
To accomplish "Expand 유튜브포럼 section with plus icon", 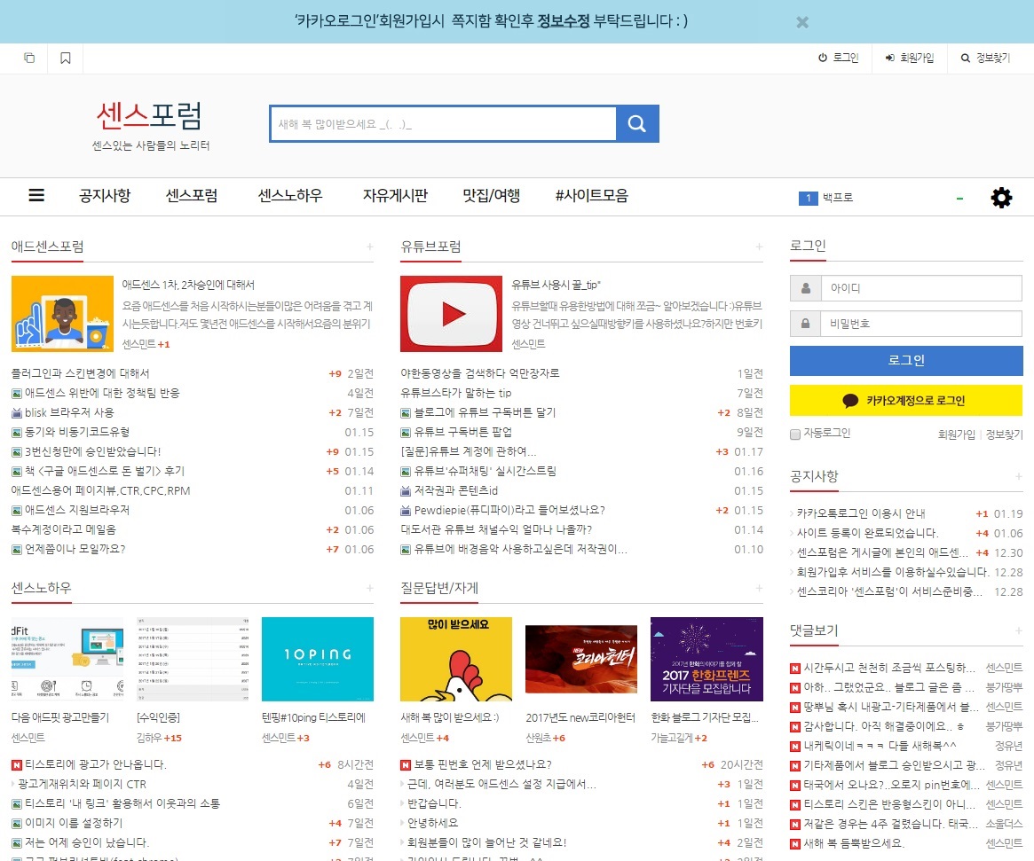I will [759, 247].
